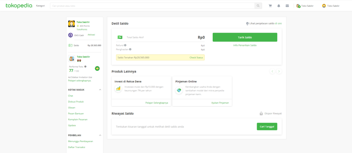Viewport: 352px width, 153px height.
Task: Click the Pinjaman Online money icon
Action: (x=179, y=90)
